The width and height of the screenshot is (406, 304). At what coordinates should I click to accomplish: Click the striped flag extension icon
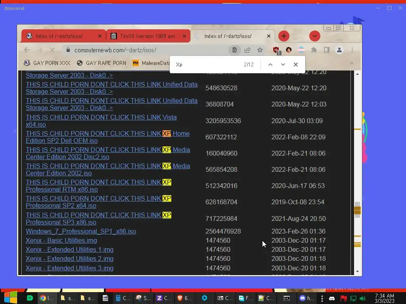(x=301, y=50)
